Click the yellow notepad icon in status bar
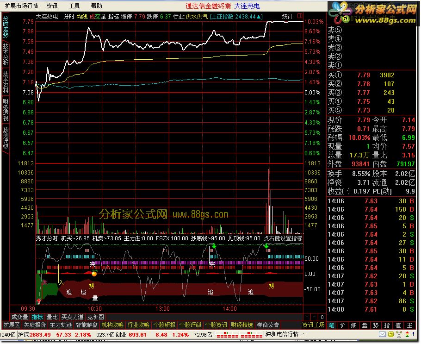This screenshot has height=344, width=421. tap(391, 334)
